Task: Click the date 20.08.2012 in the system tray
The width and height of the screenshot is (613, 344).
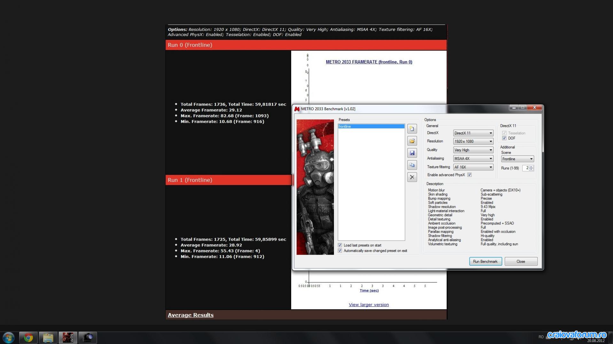Action: click(x=596, y=341)
